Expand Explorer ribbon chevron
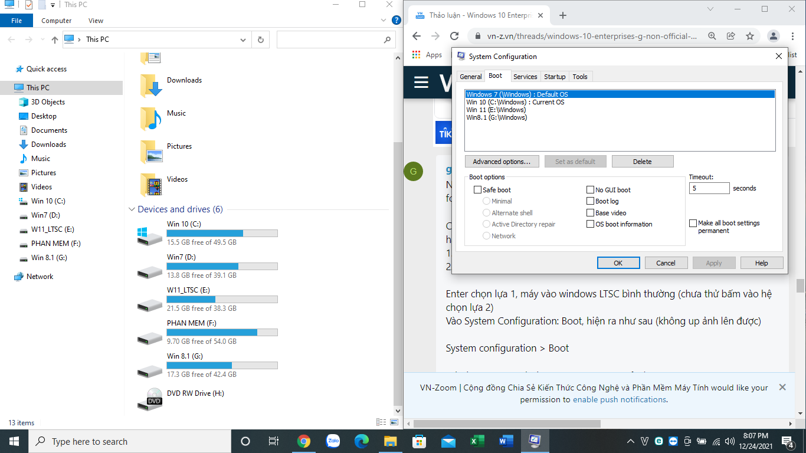The height and width of the screenshot is (453, 806). [x=384, y=20]
